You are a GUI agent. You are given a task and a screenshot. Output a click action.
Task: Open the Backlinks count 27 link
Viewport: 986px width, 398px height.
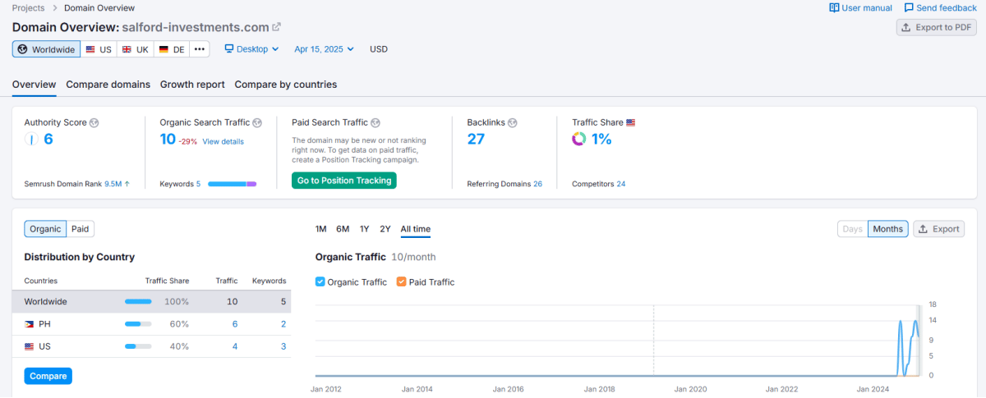[476, 139]
